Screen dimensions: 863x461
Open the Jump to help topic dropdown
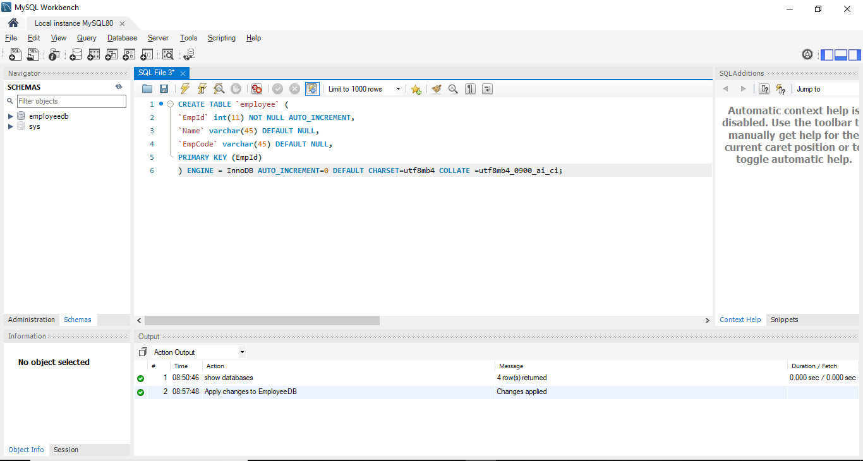(825, 89)
